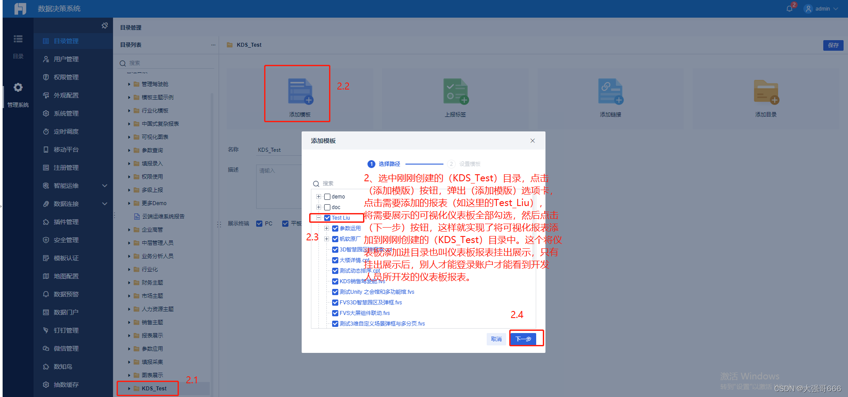The image size is (848, 397).
Task: Check the demo folder checkbox
Action: coord(327,197)
